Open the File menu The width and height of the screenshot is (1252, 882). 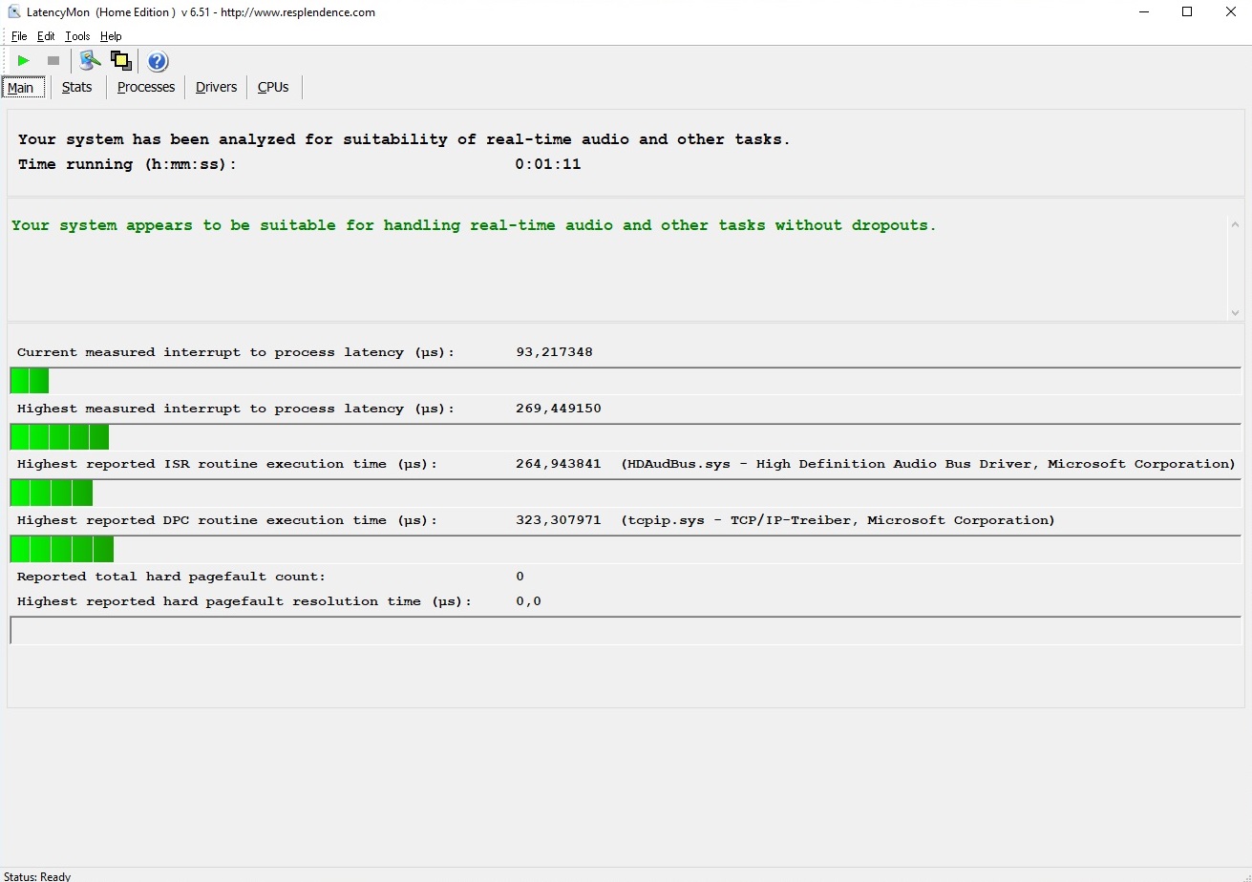point(19,36)
